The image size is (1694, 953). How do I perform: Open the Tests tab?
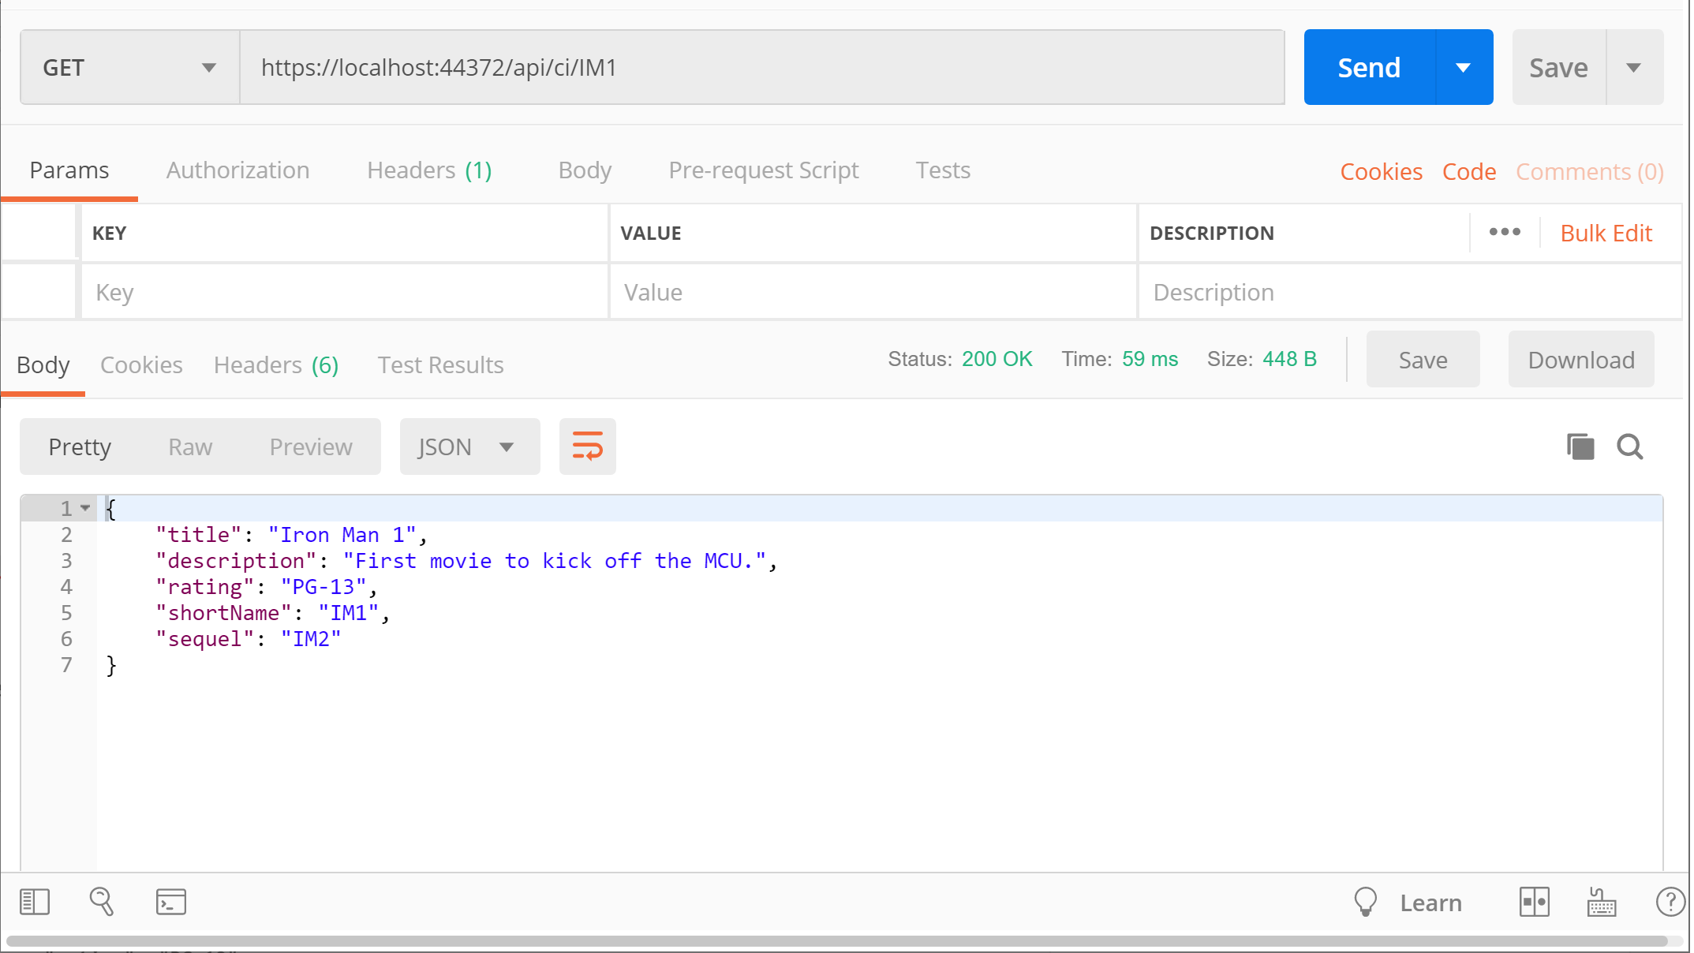click(x=943, y=170)
